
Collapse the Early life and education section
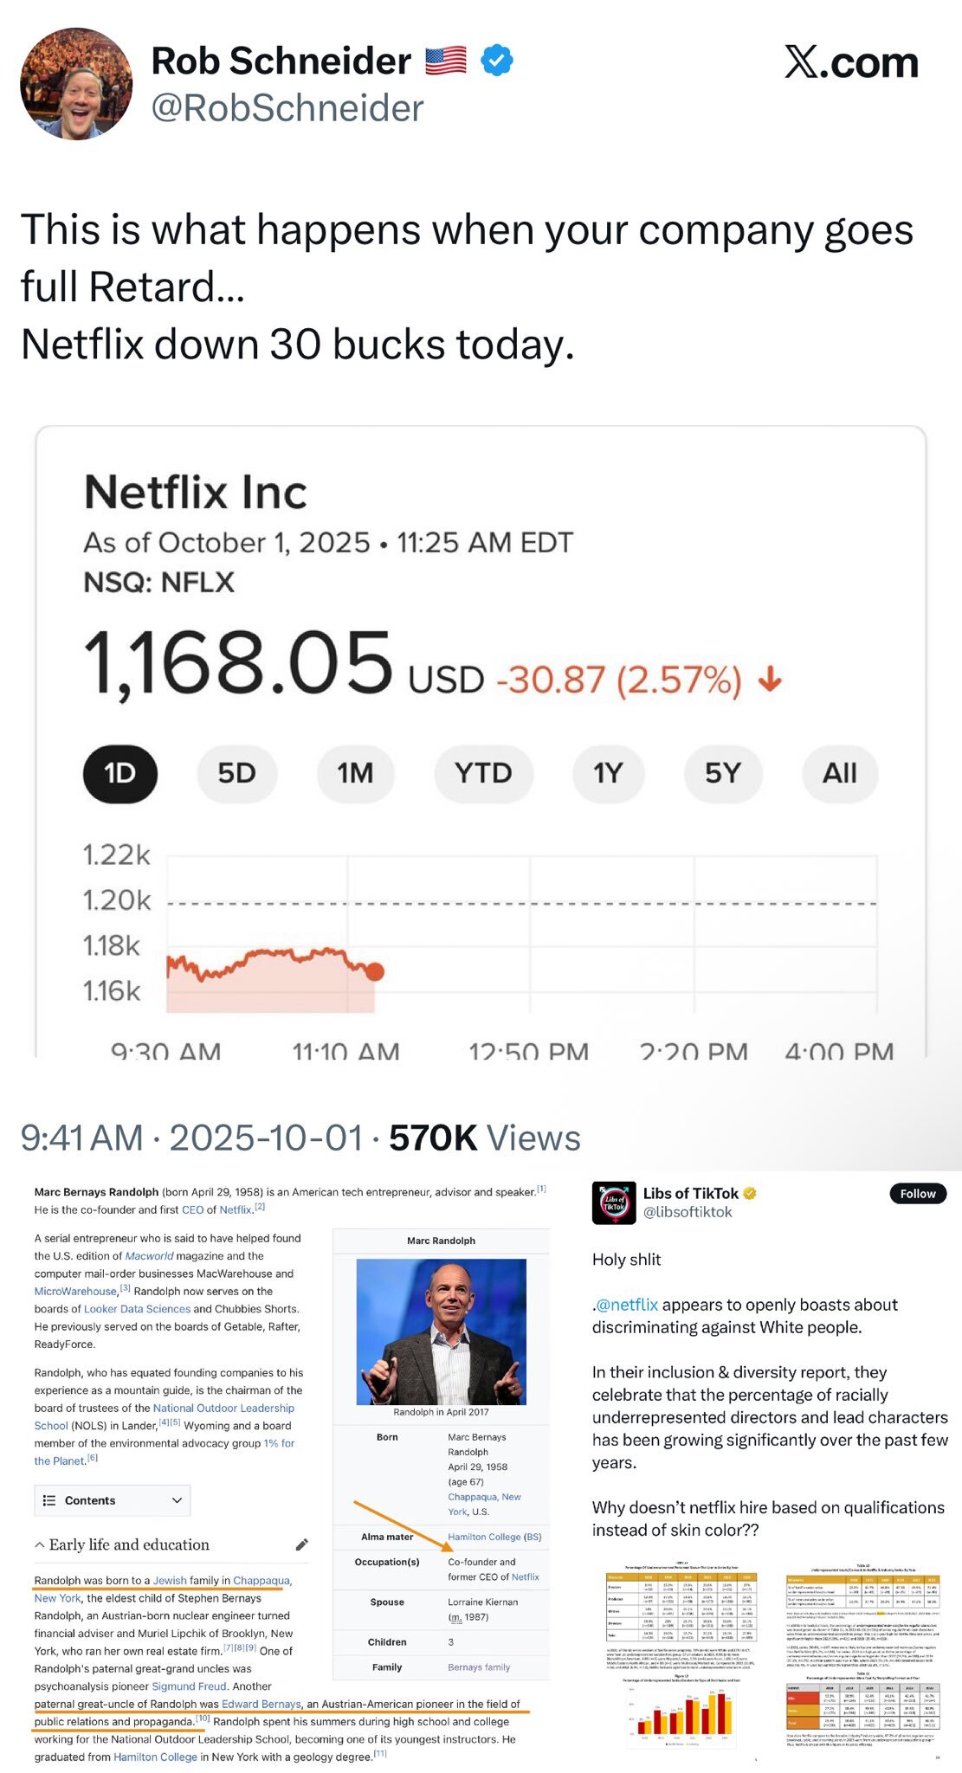pos(40,1544)
